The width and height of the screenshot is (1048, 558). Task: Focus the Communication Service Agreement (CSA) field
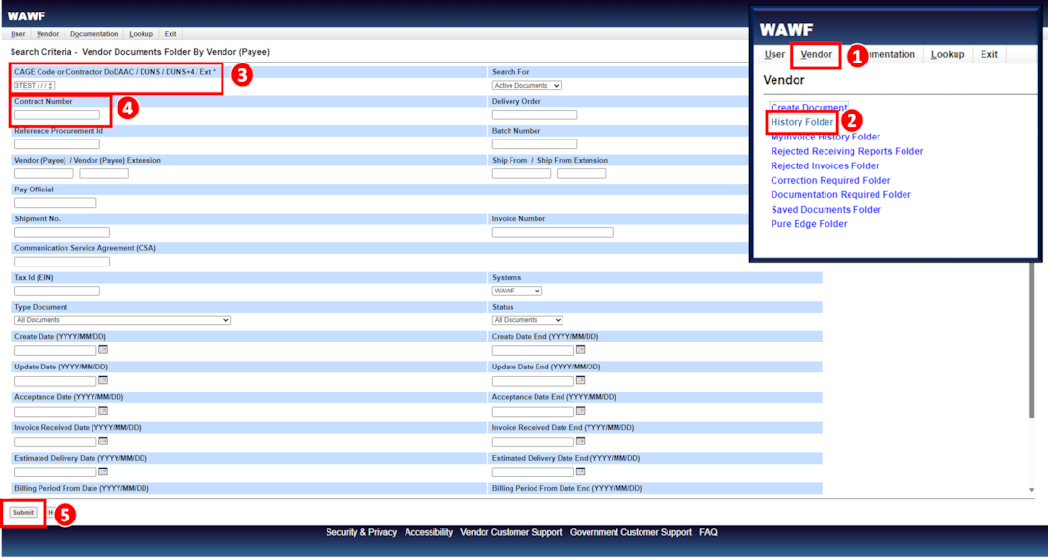63,262
